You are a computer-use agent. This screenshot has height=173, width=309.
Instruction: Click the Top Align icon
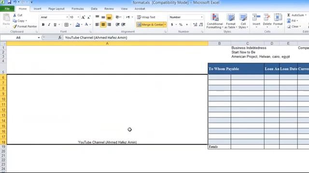[x=97, y=17]
